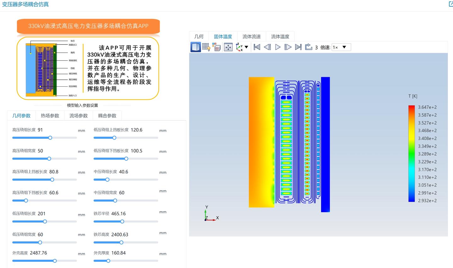Click the orange APP title banner
Viewport: 453px width, 268px height.
click(88, 26)
